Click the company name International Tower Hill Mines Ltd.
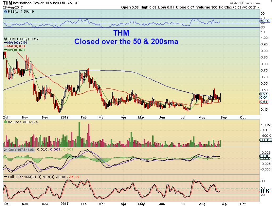This screenshot has width=272, height=207. [39, 3]
